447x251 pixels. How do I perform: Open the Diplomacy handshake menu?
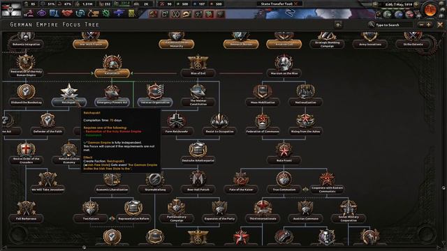[67, 13]
